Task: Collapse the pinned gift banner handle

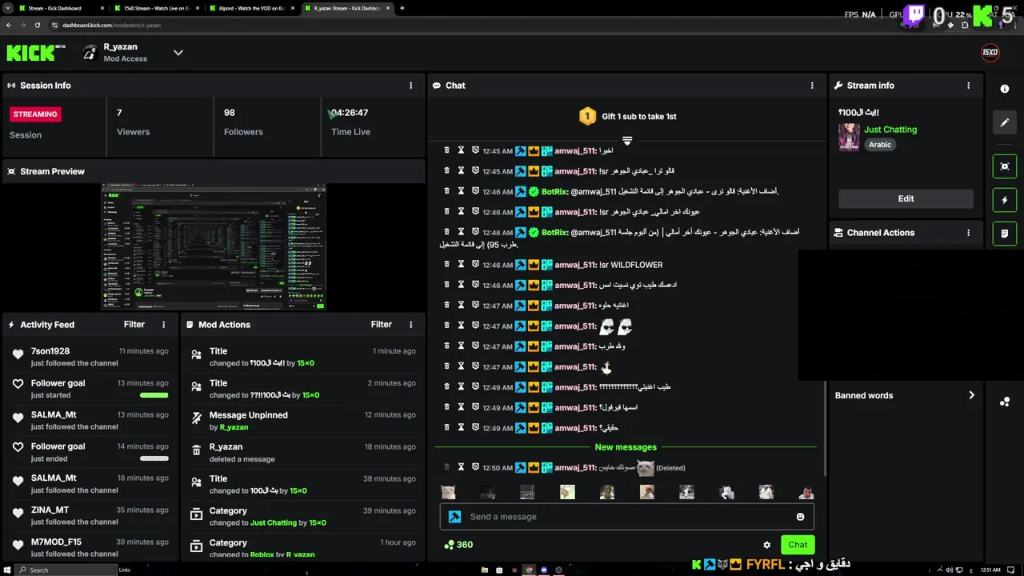Action: click(627, 141)
